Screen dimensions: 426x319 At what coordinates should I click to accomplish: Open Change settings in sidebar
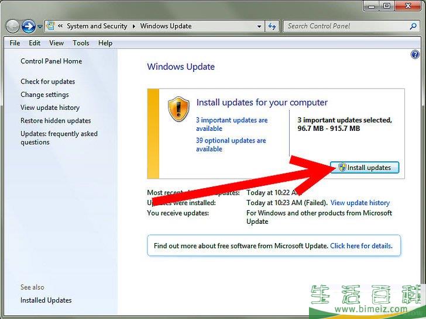(44, 95)
